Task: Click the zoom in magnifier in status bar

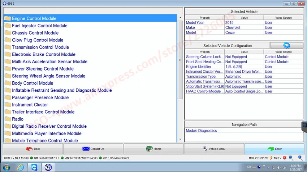Action: pos(300,158)
